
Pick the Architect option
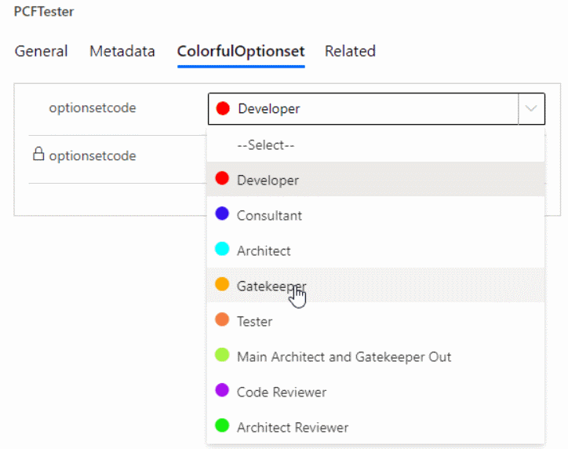pyautogui.click(x=376, y=250)
